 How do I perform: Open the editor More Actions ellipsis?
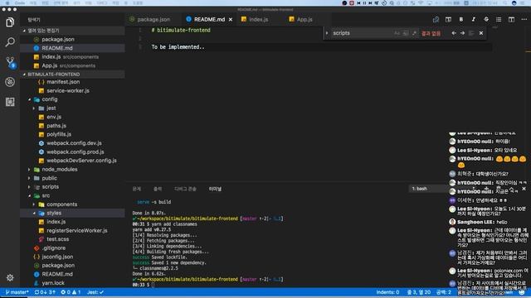pos(524,20)
